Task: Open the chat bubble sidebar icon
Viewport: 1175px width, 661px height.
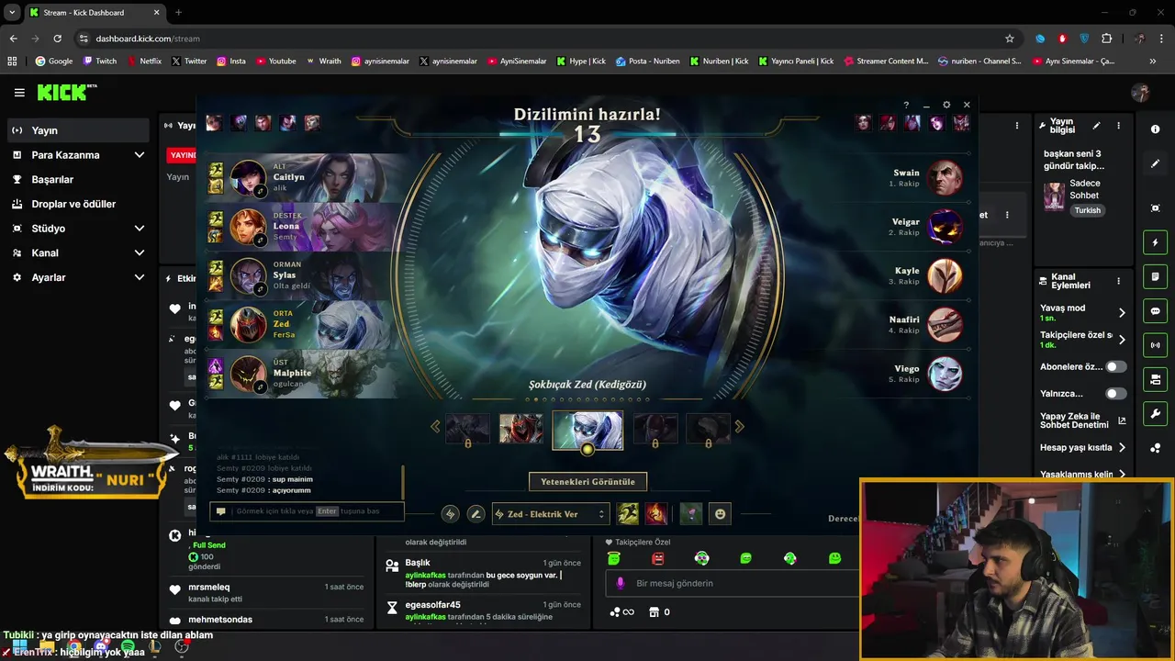Action: pyautogui.click(x=1155, y=310)
